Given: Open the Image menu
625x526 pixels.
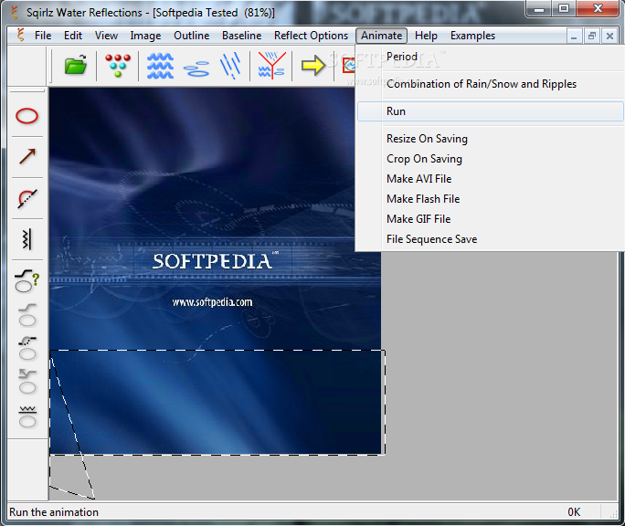Looking at the screenshot, I should point(145,36).
